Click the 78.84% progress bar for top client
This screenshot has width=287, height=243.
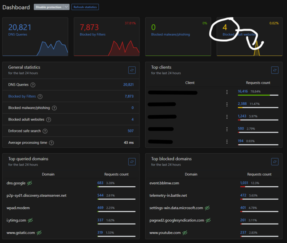coord(258,95)
